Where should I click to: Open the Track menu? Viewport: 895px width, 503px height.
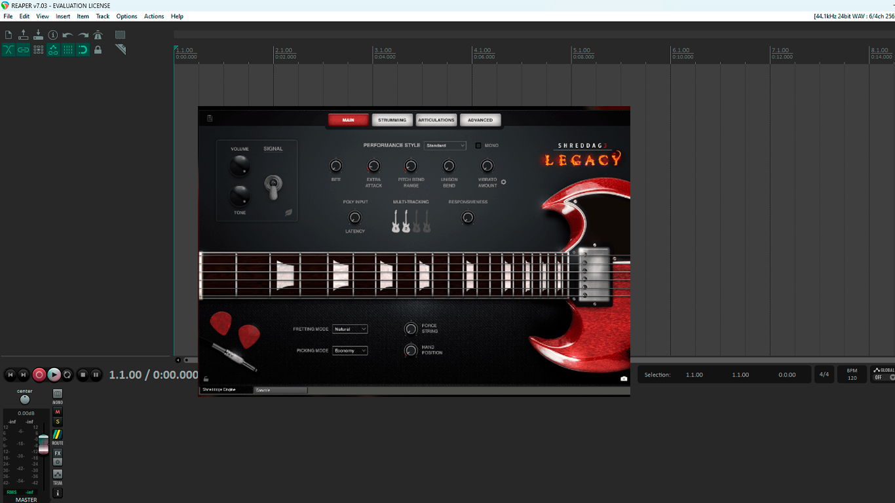point(103,16)
